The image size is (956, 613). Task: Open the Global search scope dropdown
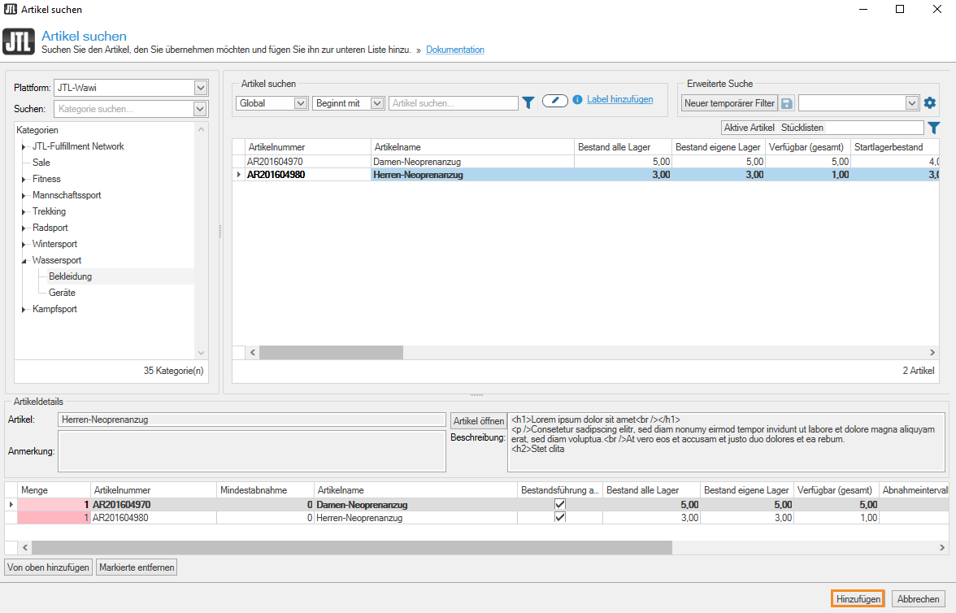tap(300, 103)
